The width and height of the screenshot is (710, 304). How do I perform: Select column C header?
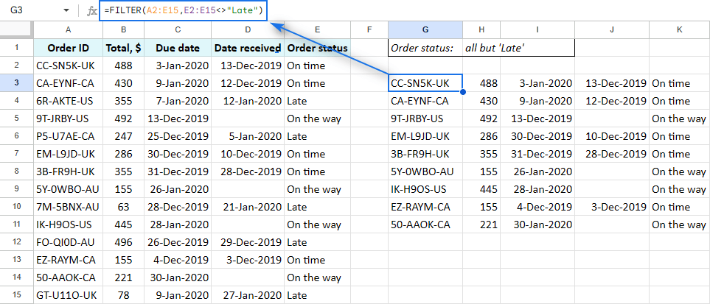coord(178,30)
